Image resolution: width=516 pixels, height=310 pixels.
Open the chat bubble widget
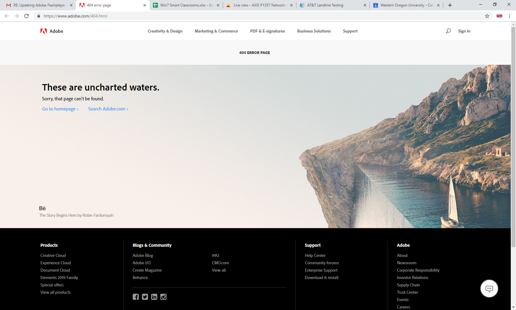tap(489, 289)
